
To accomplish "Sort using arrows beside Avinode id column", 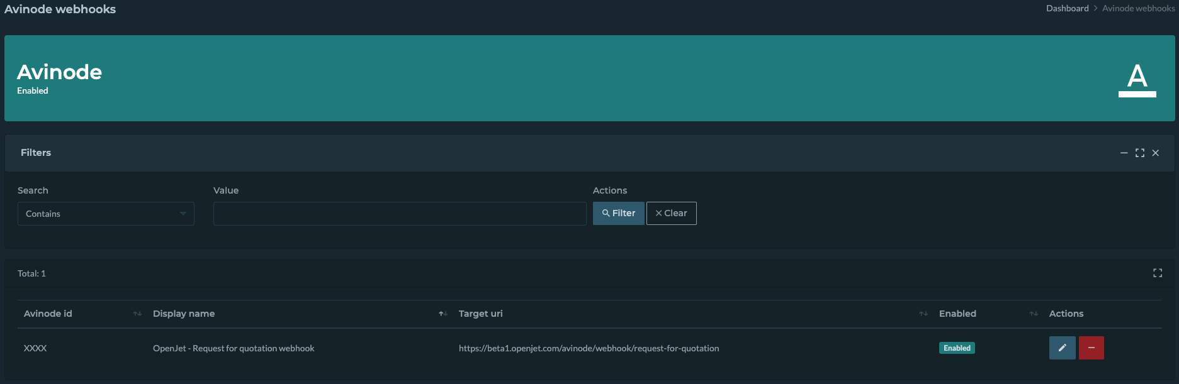I will point(137,314).
